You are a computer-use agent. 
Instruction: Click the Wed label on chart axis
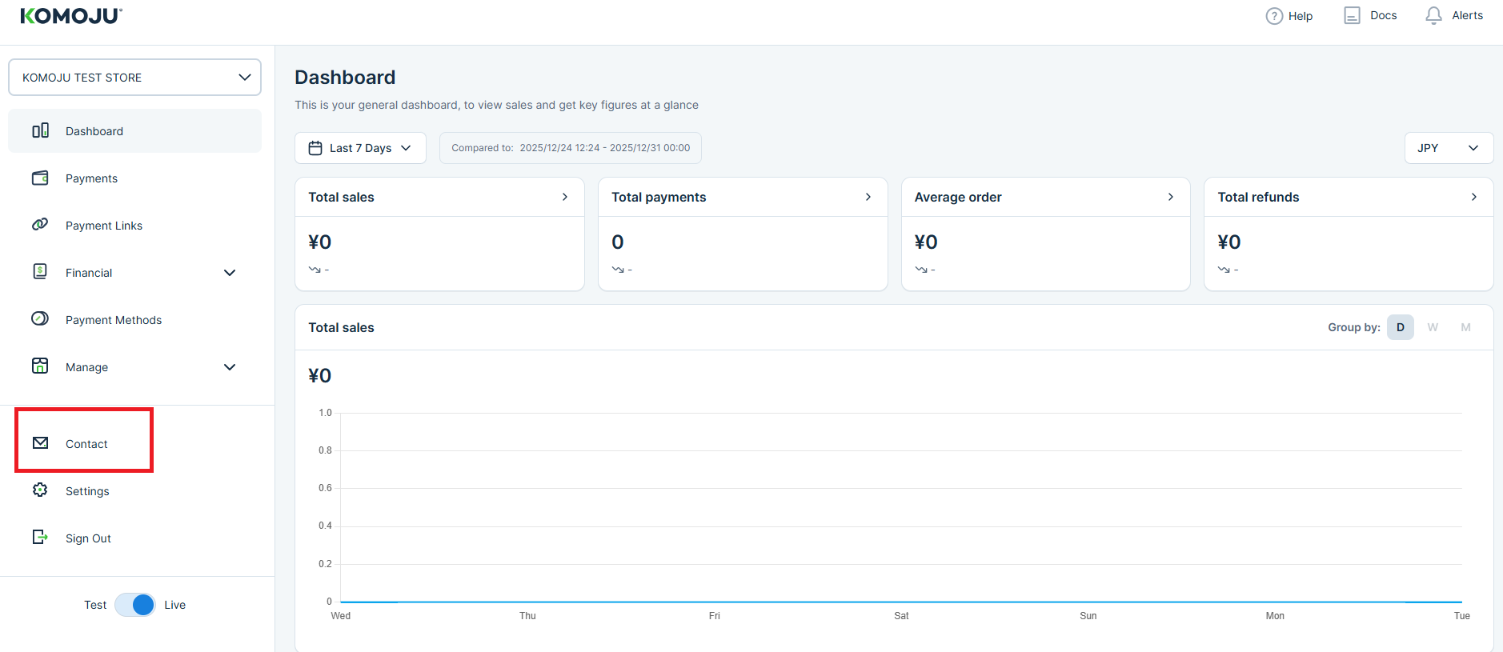coord(341,616)
